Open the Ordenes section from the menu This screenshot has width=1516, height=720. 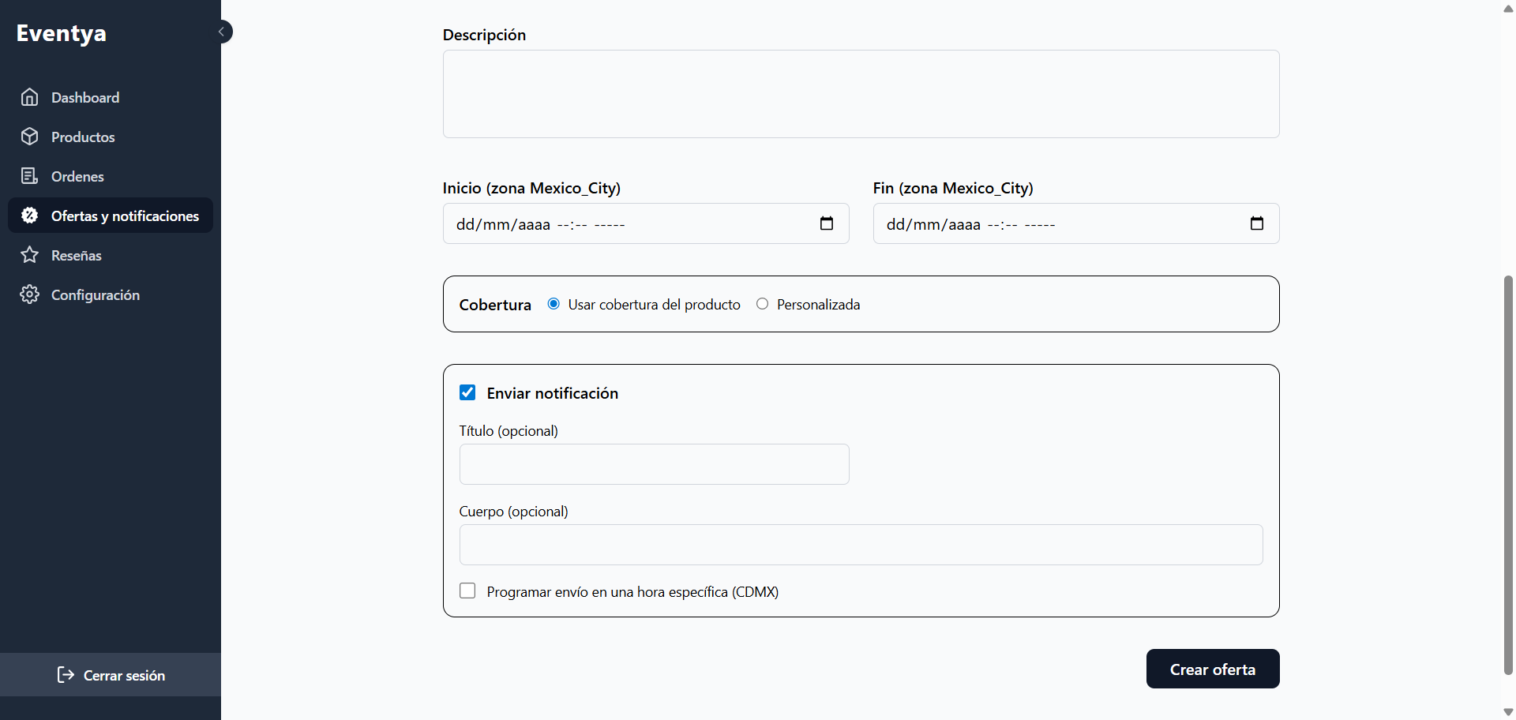point(77,176)
